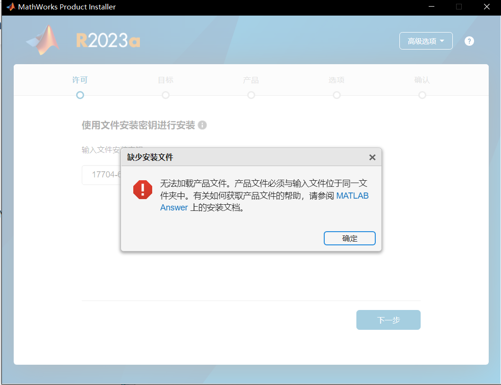501x385 pixels.
Task: Click the installation key input field
Action: (102, 175)
